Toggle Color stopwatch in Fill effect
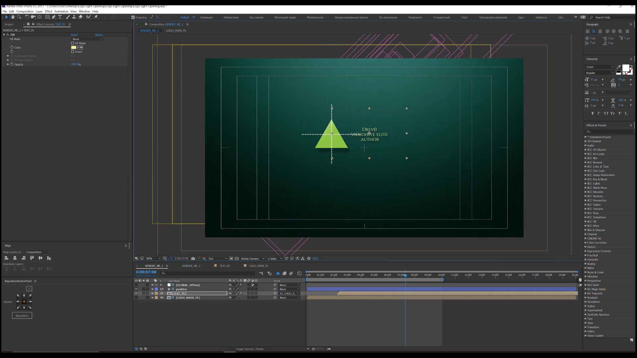This screenshot has width=637, height=358. [12, 47]
